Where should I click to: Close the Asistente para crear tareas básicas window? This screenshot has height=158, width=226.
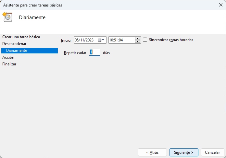(x=221, y=5)
